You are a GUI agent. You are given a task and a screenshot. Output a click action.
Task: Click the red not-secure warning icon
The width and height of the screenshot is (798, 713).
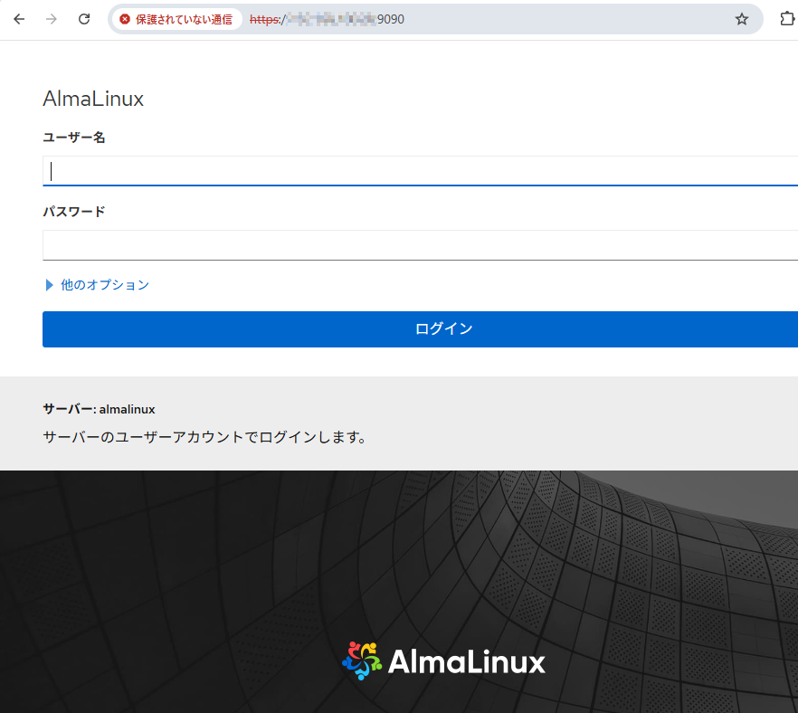click(125, 19)
